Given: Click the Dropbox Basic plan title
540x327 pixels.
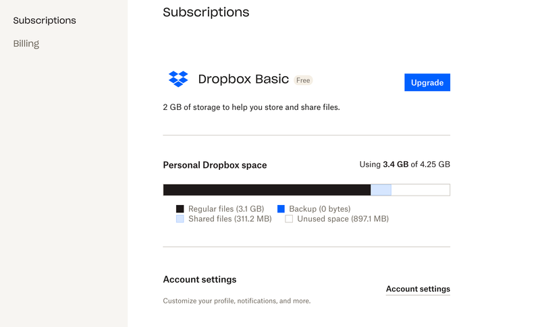Looking at the screenshot, I should [x=243, y=80].
